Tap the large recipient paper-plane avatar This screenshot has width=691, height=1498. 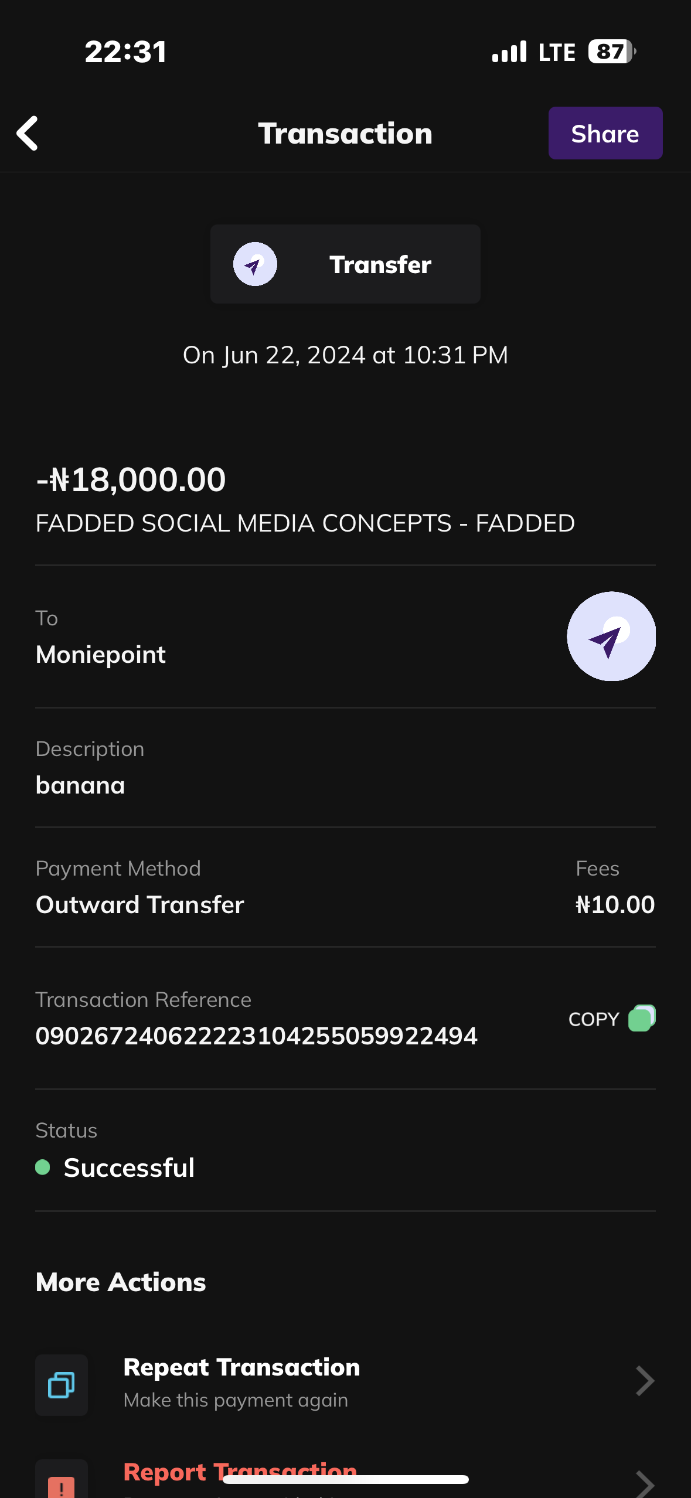pyautogui.click(x=611, y=636)
